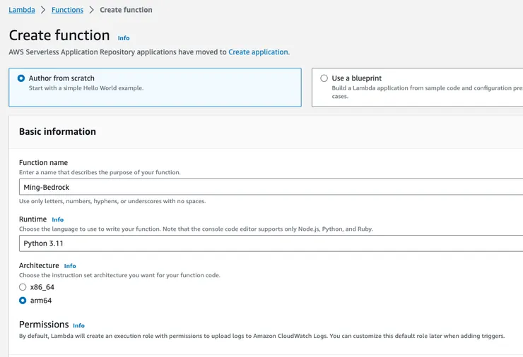Viewport: 523px width, 357px height.
Task: Open the Runtime Info link
Action: pyautogui.click(x=58, y=220)
